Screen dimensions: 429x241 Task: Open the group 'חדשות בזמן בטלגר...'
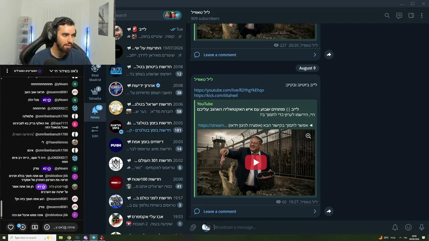click(x=145, y=127)
